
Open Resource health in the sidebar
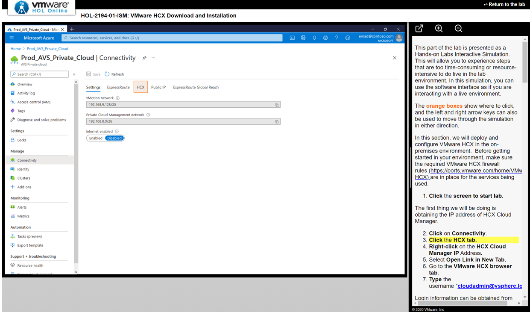click(30, 265)
